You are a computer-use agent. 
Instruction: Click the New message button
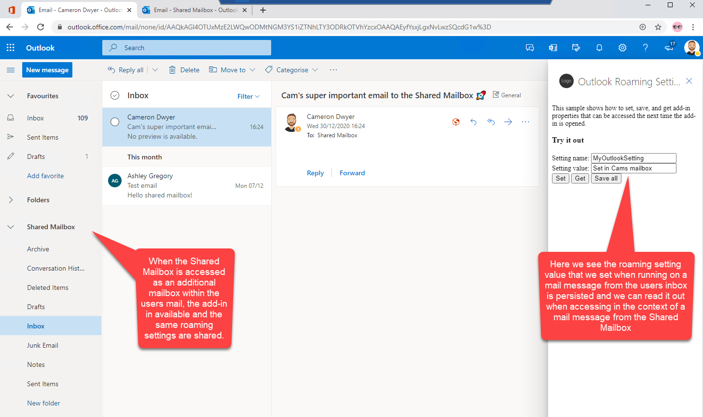(47, 70)
